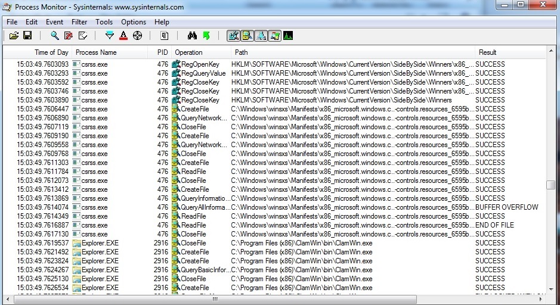Open Highlight settings with the red A icon

123,36
